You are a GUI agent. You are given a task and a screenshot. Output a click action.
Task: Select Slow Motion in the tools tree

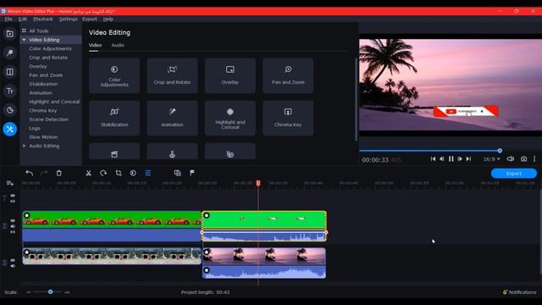pos(43,137)
